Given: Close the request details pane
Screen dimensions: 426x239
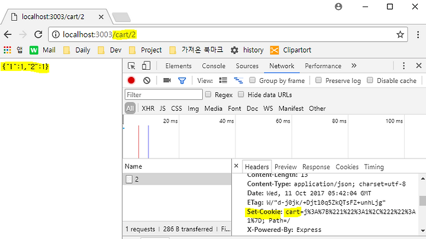Looking at the screenshot, I should (x=236, y=166).
